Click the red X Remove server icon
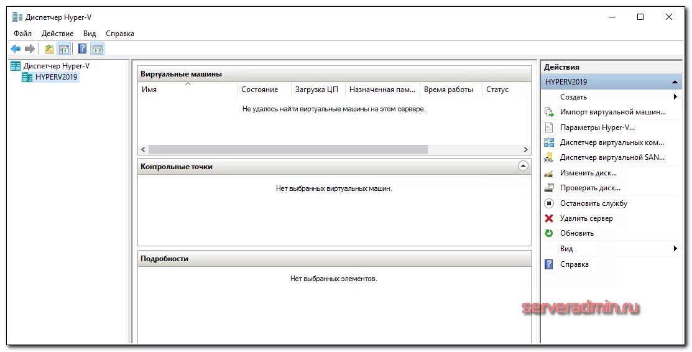692x352 pixels. click(x=549, y=218)
